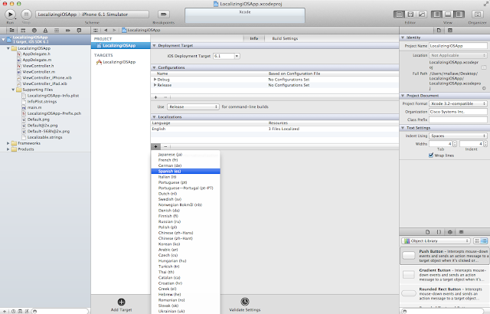Viewport: 490px width, 314px height.
Task: Show the File inspector
Action: [x=439, y=31]
